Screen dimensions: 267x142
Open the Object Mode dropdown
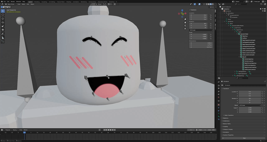tap(10, 4)
